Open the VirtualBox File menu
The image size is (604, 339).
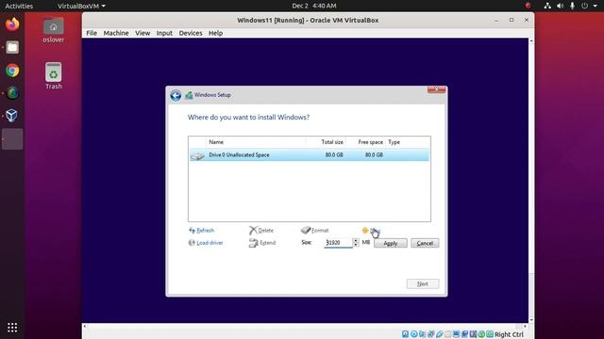coord(92,33)
